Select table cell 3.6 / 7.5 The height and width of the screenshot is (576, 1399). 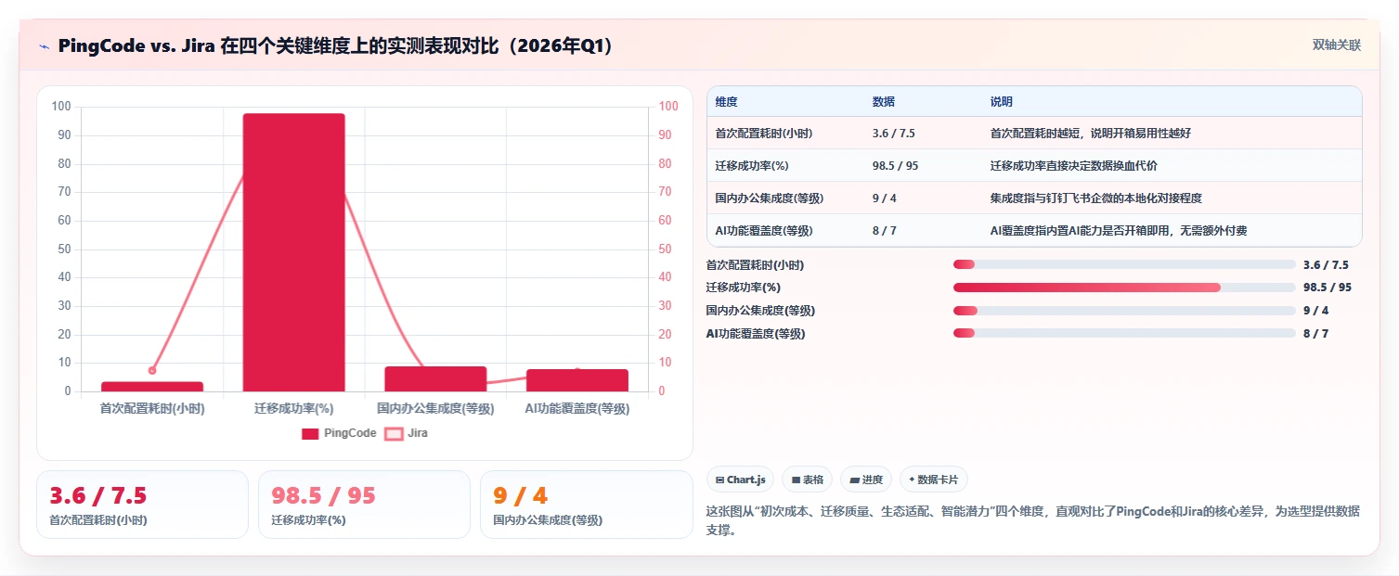click(x=894, y=134)
